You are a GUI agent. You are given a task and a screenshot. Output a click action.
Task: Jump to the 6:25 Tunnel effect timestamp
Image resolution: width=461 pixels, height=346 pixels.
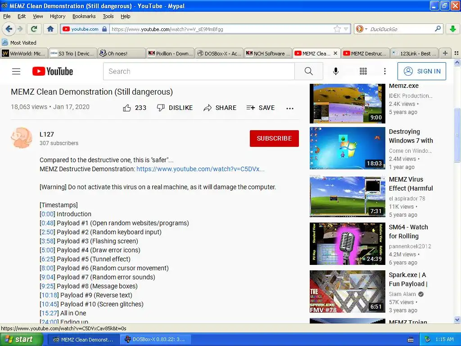(47, 259)
